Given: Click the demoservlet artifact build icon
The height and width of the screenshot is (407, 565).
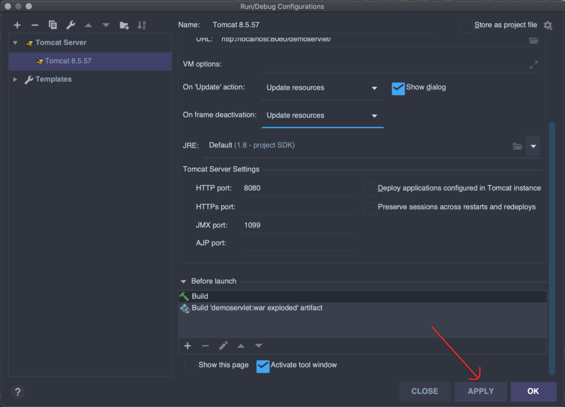Looking at the screenshot, I should tap(185, 308).
